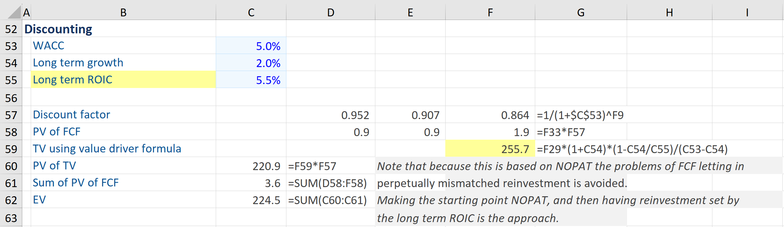The width and height of the screenshot is (784, 227).
Task: Click the highlighted TV cell showing 255.7
Action: [x=490, y=148]
